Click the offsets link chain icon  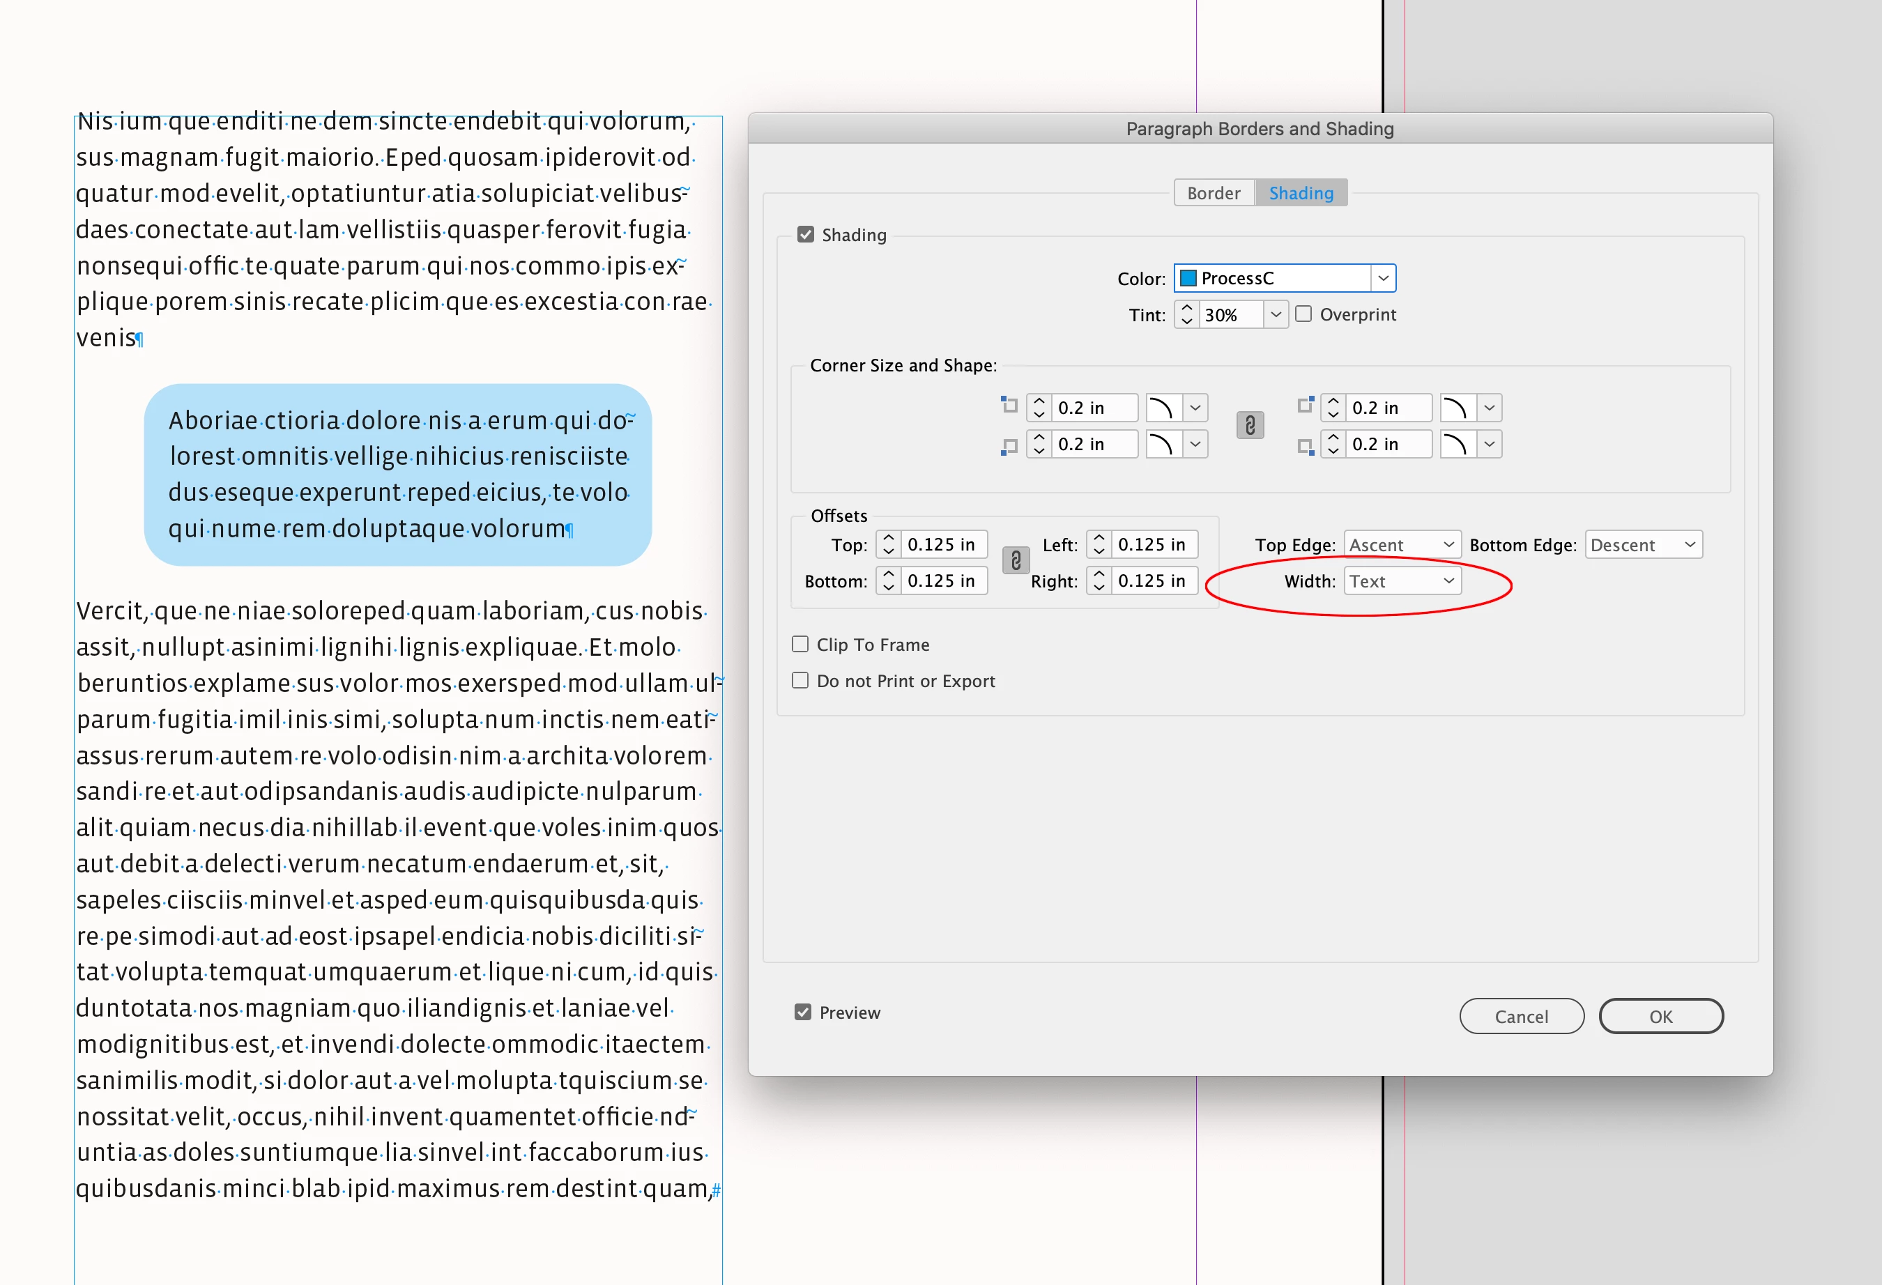[1016, 560]
